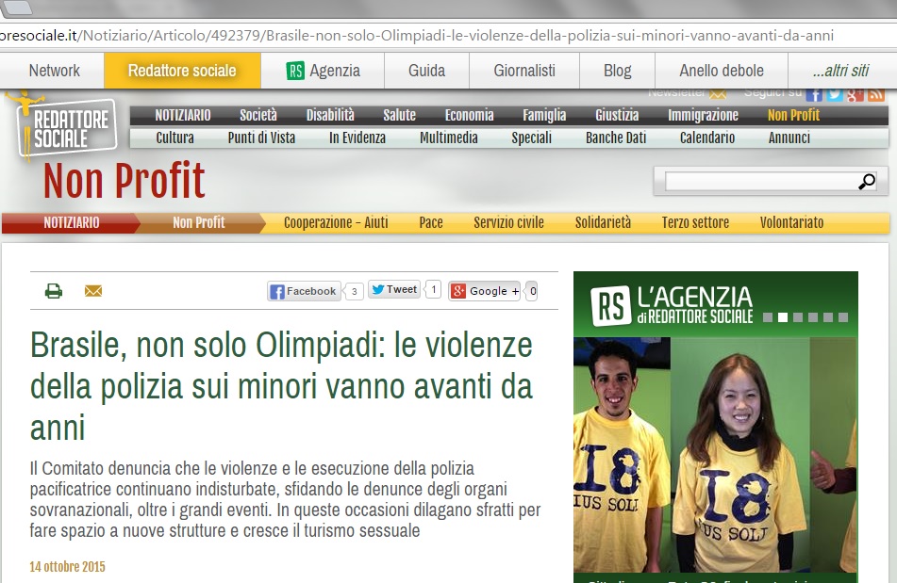This screenshot has width=897, height=583.
Task: Open the Twitter icon in header
Action: pyautogui.click(x=835, y=94)
